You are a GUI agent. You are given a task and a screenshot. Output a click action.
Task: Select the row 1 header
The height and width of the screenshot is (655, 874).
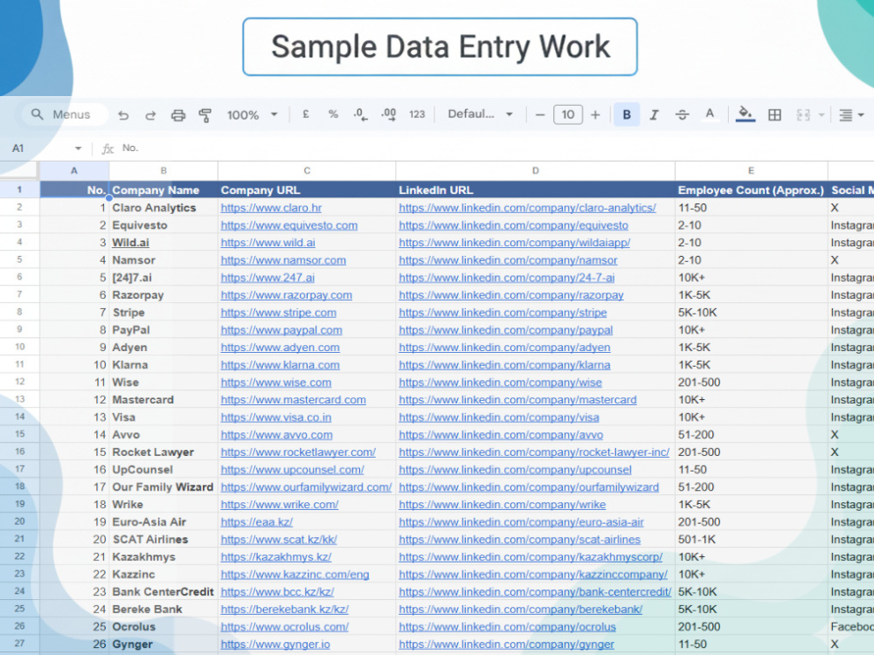[x=19, y=190]
